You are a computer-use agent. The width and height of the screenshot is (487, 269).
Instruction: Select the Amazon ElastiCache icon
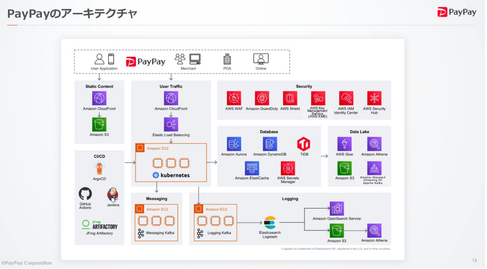252,168
